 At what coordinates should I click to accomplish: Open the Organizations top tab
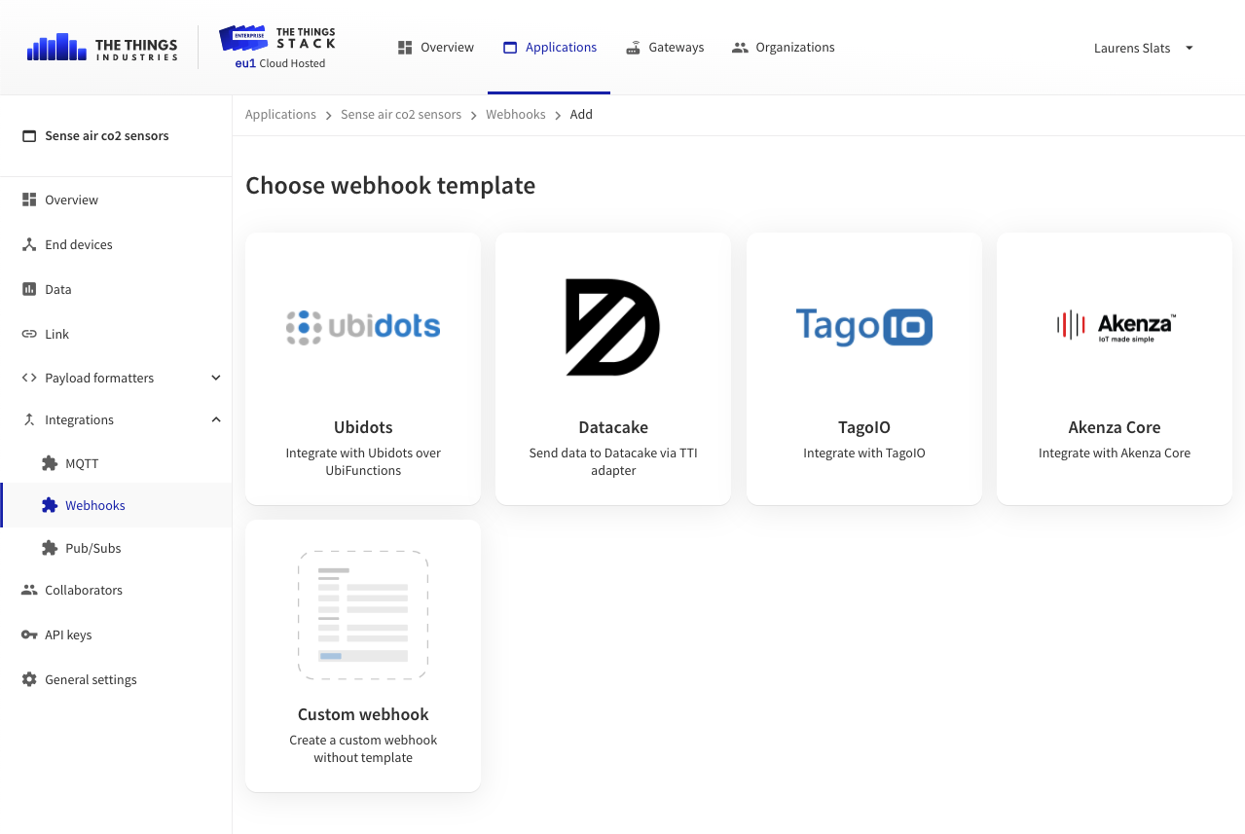coord(784,48)
